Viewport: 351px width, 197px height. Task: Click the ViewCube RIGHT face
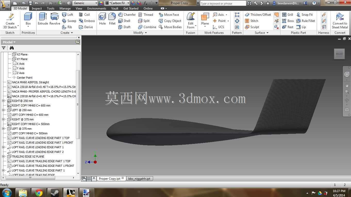pyautogui.click(x=339, y=54)
